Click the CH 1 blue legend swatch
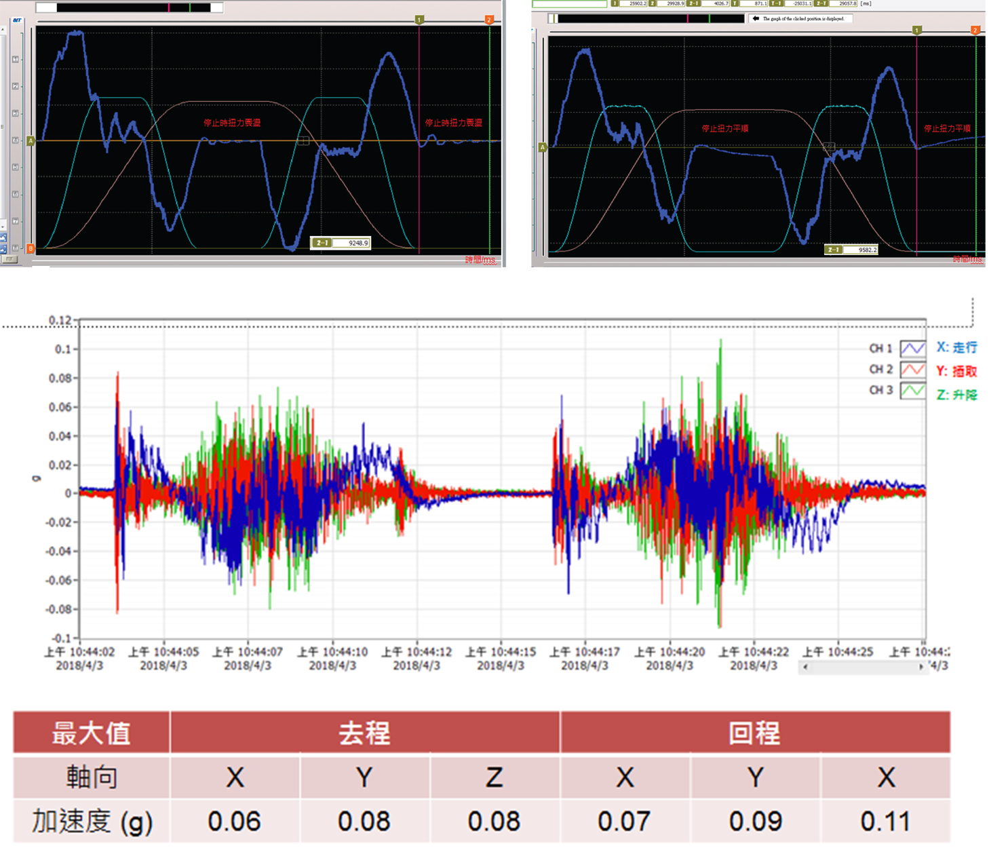Screen dimensions: 989x852 pyautogui.click(x=912, y=349)
